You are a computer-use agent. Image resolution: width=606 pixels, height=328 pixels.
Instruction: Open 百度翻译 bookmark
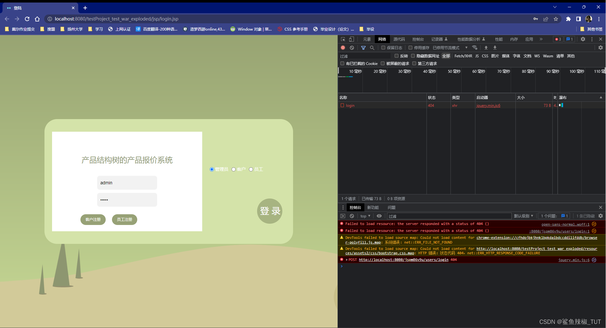click(x=157, y=29)
